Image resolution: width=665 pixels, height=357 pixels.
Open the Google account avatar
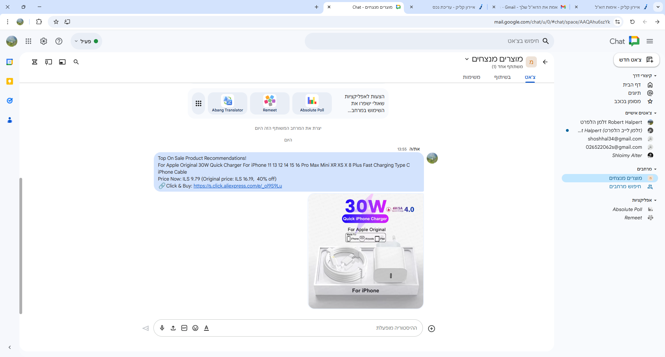coord(12,41)
